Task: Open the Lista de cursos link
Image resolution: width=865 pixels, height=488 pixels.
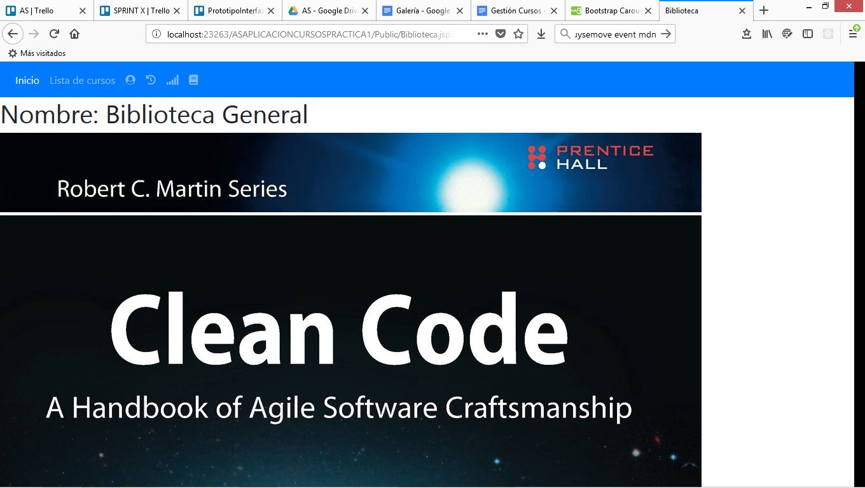Action: [x=83, y=80]
